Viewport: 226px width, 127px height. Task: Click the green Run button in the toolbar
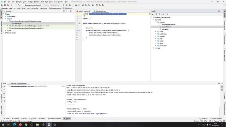[x=64, y=5]
